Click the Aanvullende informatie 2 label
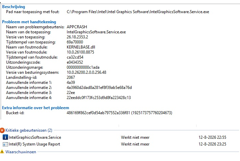 pyautogui.click(x=29, y=88)
